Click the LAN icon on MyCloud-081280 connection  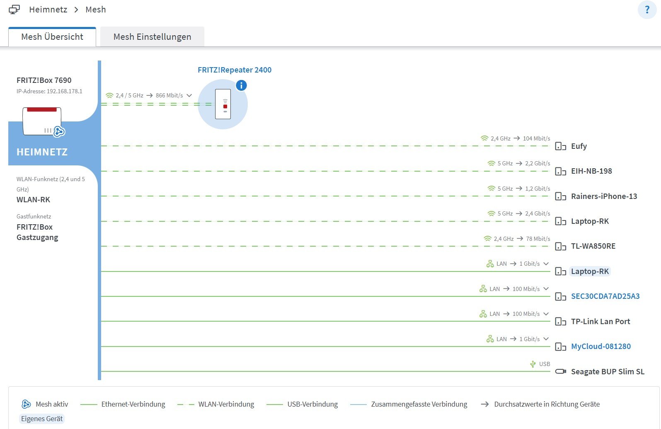[490, 339]
